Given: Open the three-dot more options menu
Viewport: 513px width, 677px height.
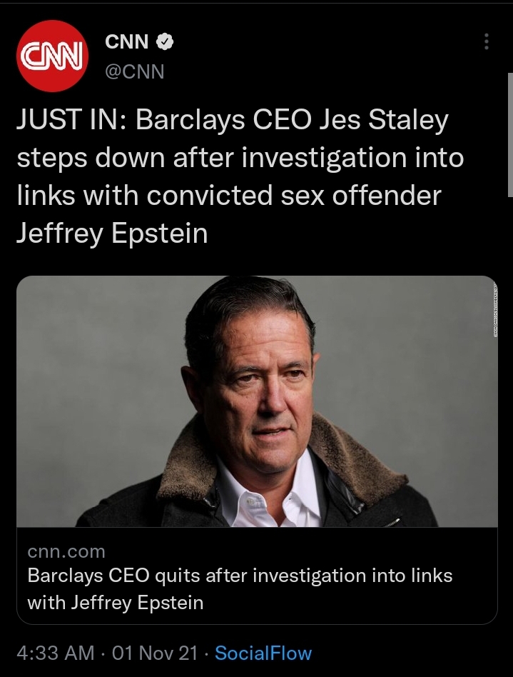Looking at the screenshot, I should [x=487, y=42].
